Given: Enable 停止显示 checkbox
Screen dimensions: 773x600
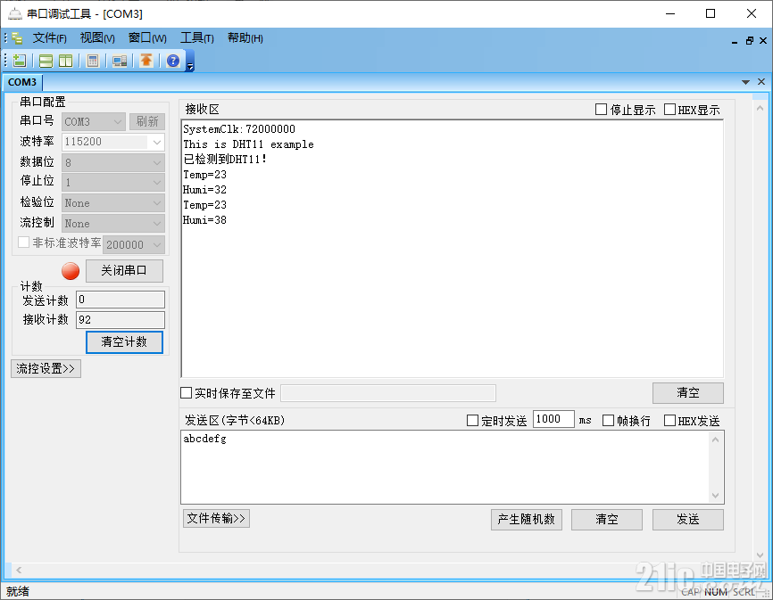Looking at the screenshot, I should coord(601,110).
